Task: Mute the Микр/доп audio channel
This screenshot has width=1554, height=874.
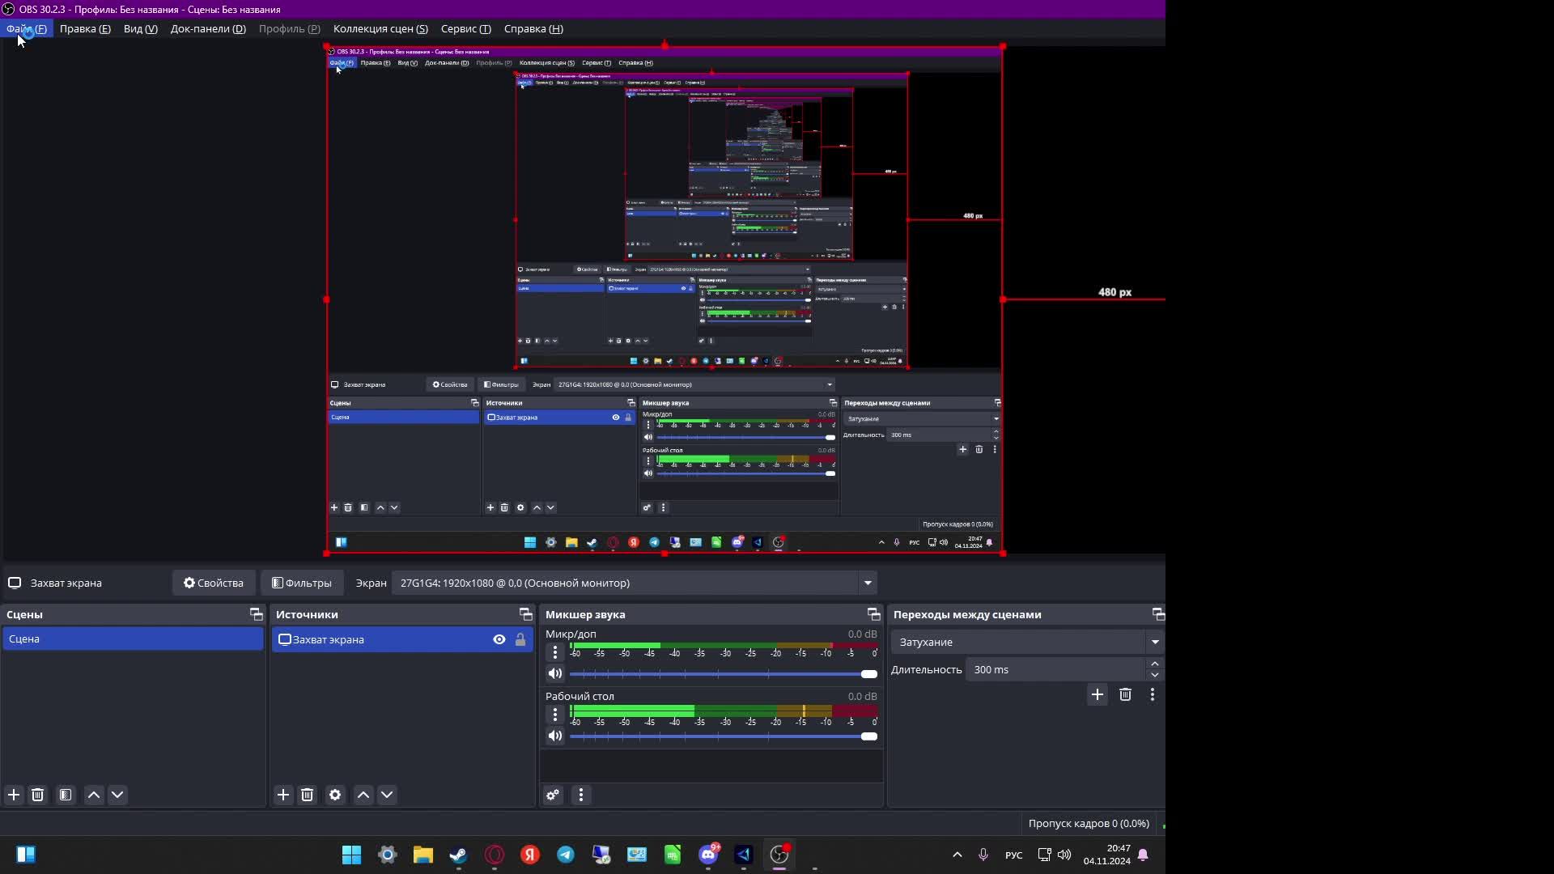Action: coord(555,673)
